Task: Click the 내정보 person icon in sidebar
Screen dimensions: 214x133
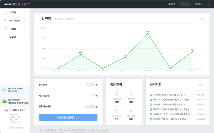Action: 6,29
